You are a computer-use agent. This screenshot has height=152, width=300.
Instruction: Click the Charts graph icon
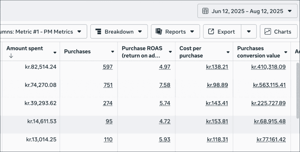tap(267, 32)
